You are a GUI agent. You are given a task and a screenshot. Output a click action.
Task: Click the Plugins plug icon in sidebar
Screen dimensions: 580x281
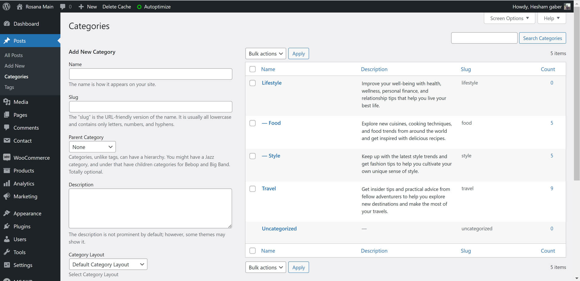pyautogui.click(x=7, y=226)
